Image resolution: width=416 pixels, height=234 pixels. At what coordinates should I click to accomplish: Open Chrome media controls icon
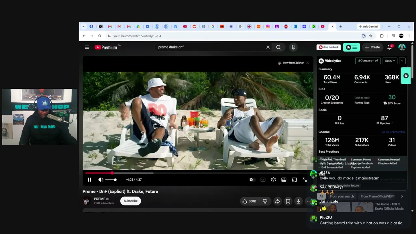click(393, 36)
